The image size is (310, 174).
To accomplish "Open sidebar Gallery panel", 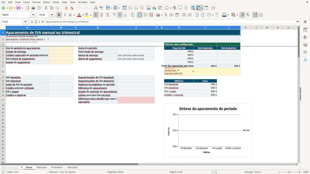I will click(x=305, y=45).
